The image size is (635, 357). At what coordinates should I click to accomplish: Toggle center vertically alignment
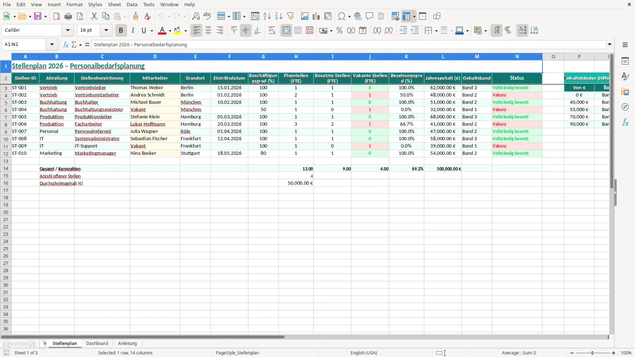tap(246, 31)
